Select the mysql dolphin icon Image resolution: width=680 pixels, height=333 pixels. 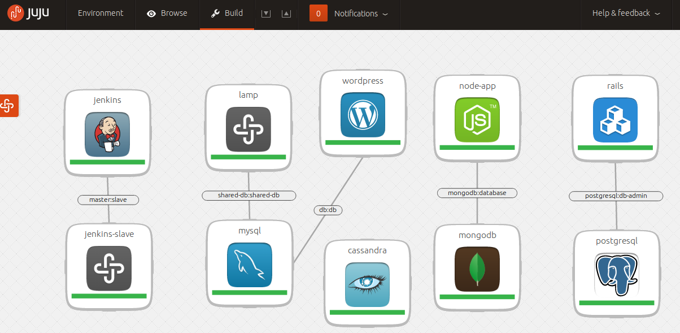tap(250, 265)
